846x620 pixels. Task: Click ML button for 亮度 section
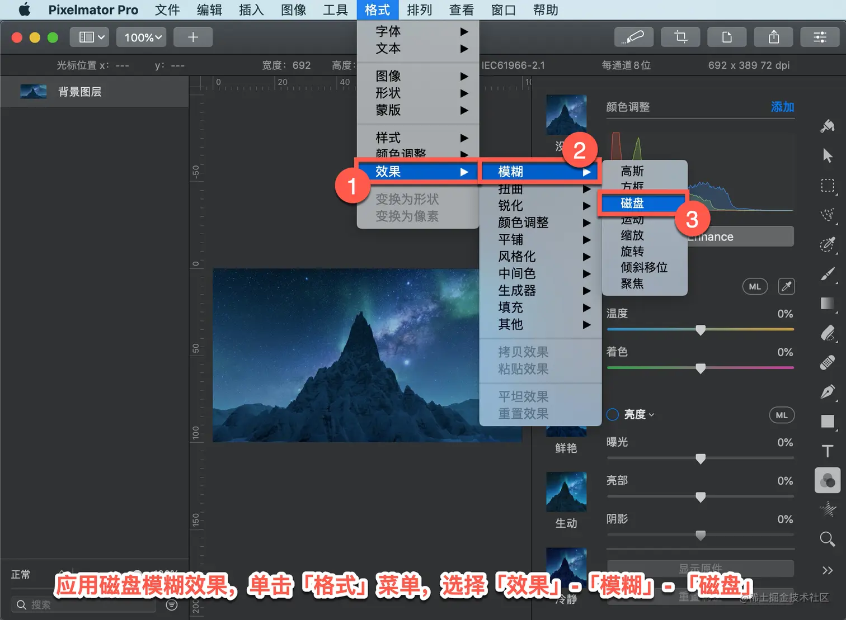(x=782, y=415)
